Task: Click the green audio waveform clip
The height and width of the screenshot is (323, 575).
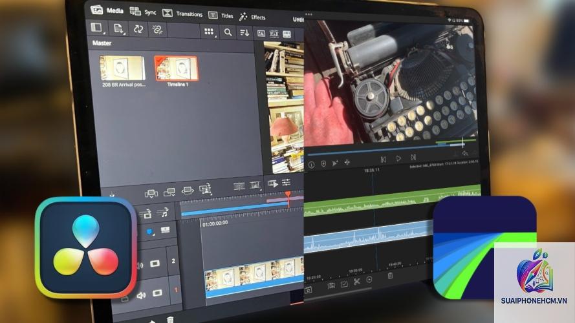Action: point(393,202)
